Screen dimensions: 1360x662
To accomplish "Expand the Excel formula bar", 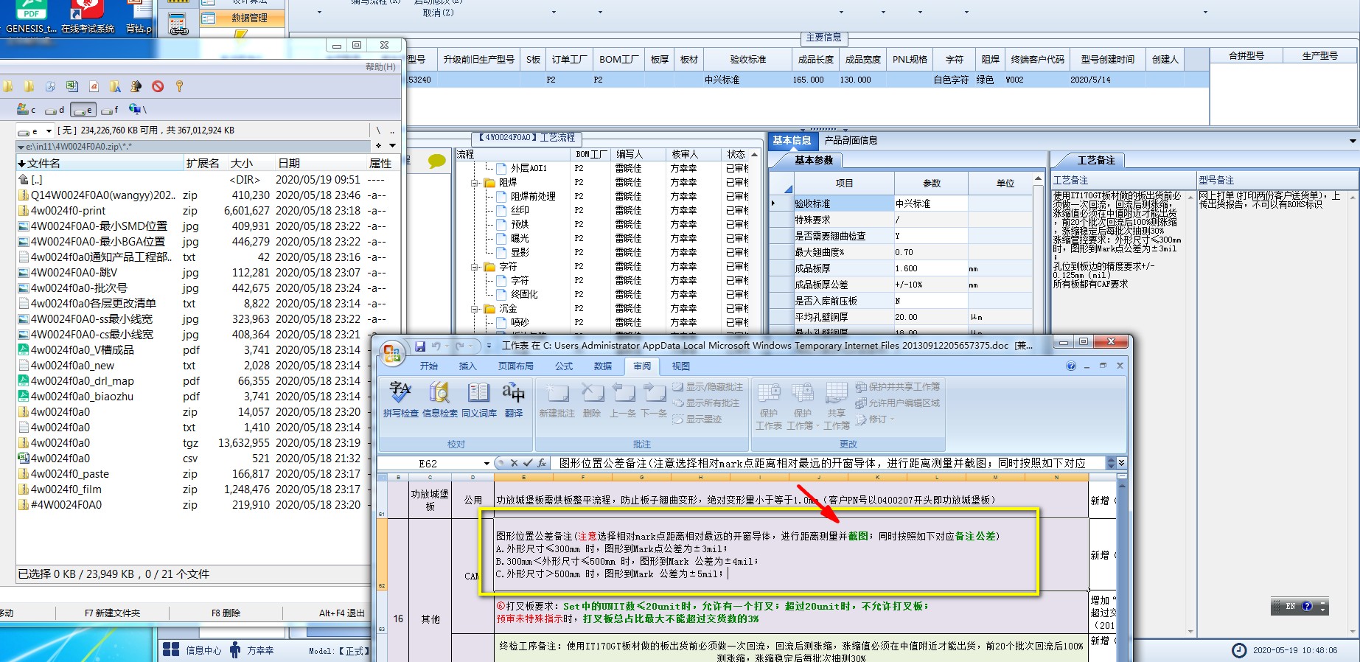I will pyautogui.click(x=1121, y=463).
